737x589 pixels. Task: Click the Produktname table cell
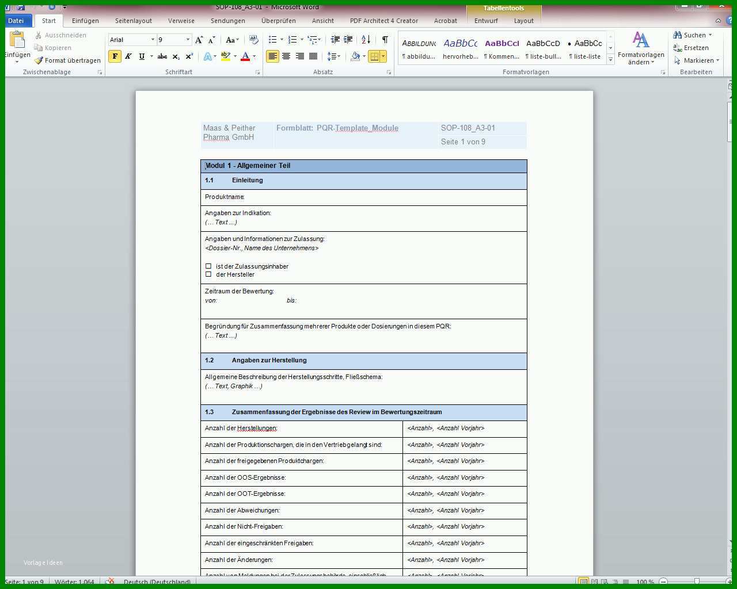pyautogui.click(x=364, y=197)
